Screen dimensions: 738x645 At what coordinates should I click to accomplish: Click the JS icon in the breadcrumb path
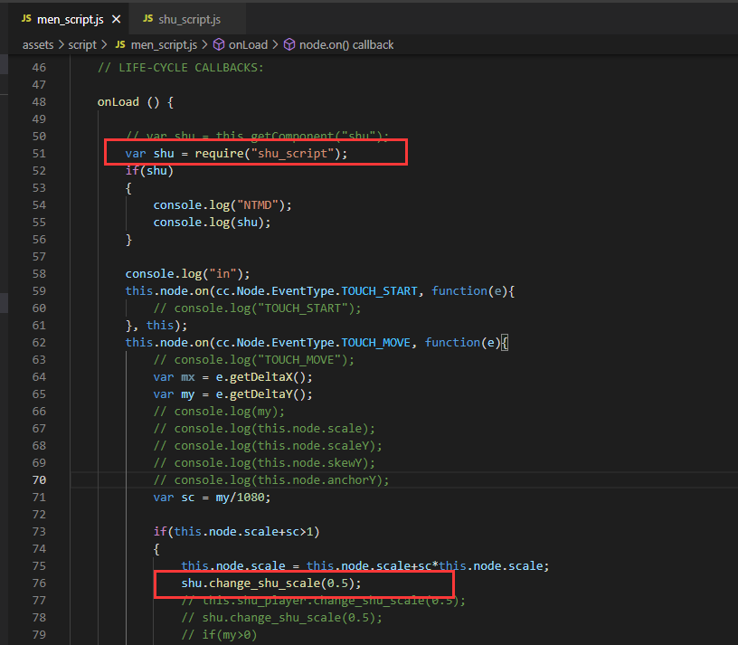pyautogui.click(x=120, y=44)
